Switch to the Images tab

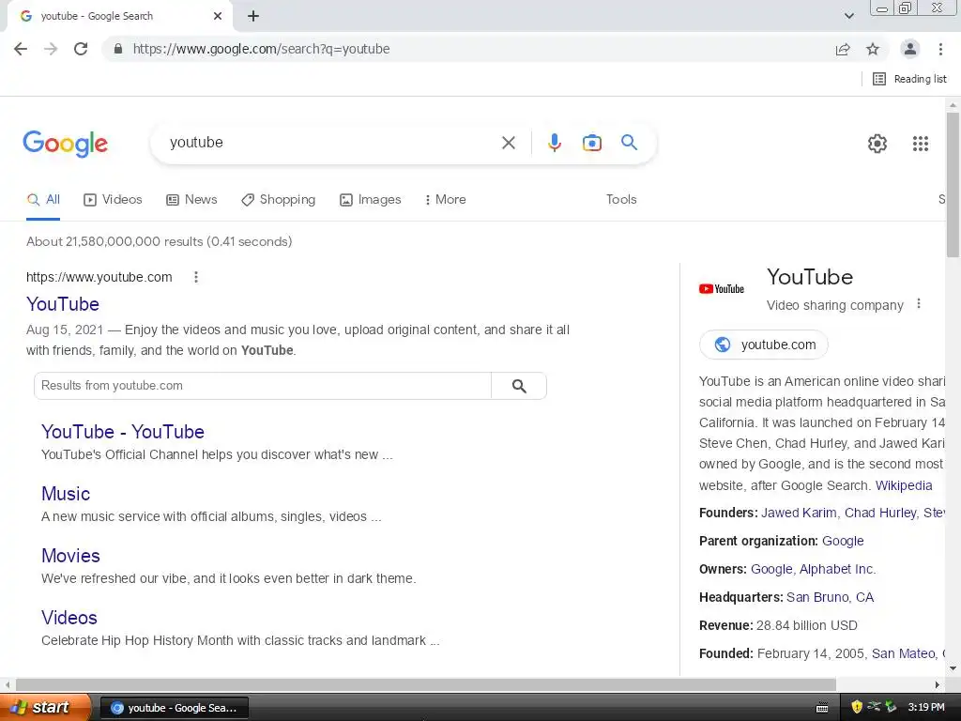point(370,199)
